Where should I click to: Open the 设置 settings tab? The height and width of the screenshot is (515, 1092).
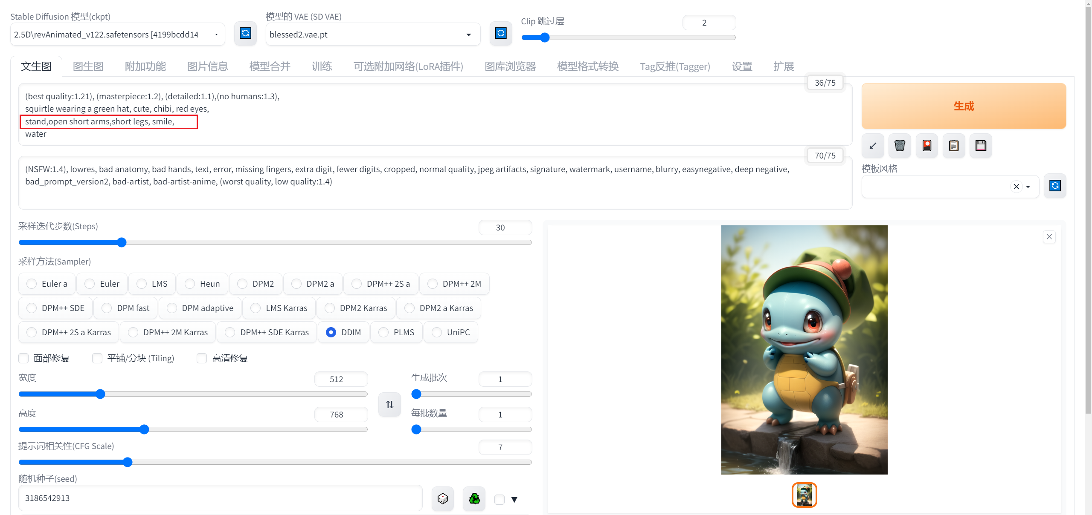(x=742, y=66)
